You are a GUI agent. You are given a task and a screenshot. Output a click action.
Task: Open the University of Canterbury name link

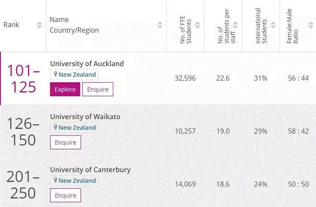(x=90, y=170)
